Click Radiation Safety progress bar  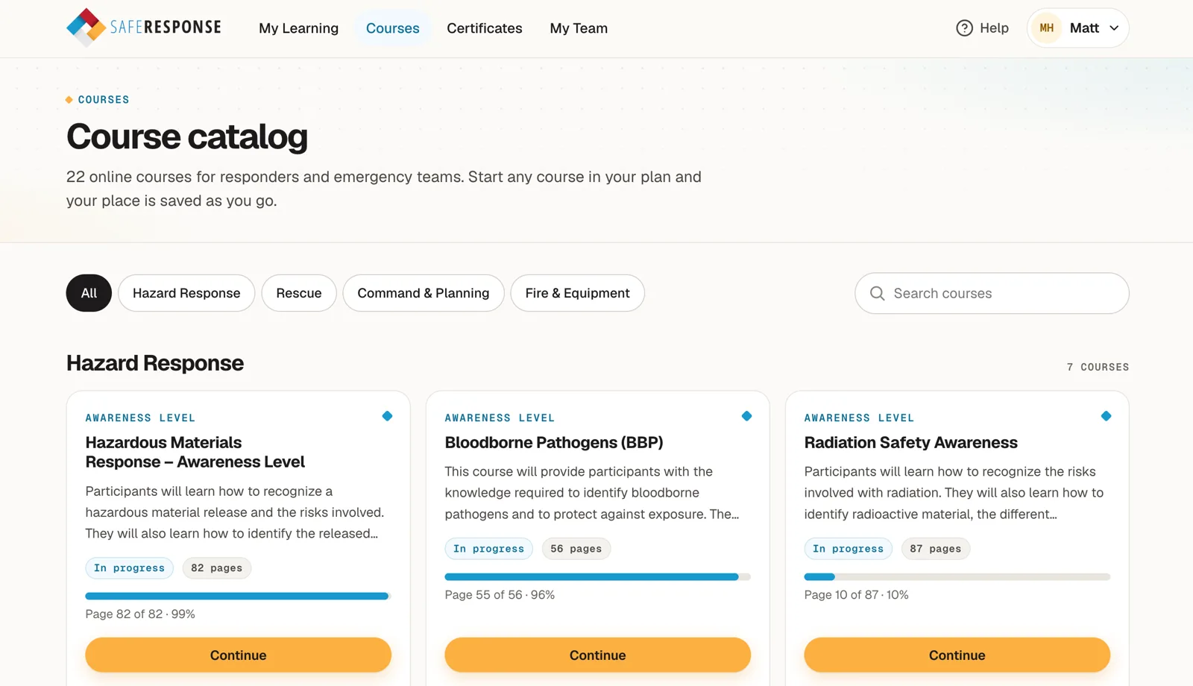pos(957,576)
